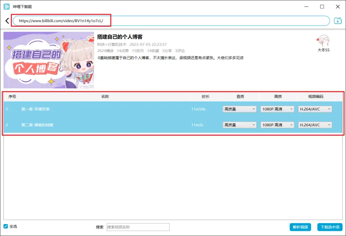Image resolution: width=346 pixels, height=236 pixels.
Task: Open the download folder icon
Action: (338, 21)
